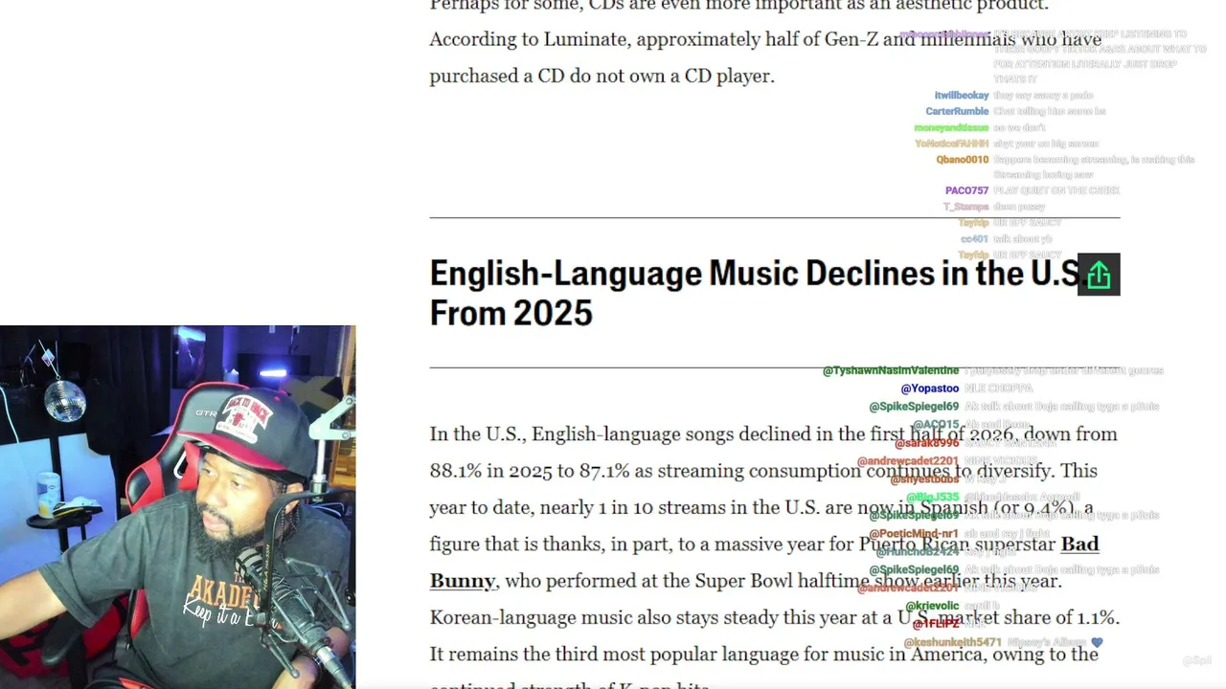Click the "From 2025" headline line
Image resolution: width=1226 pixels, height=689 pixels.
511,313
